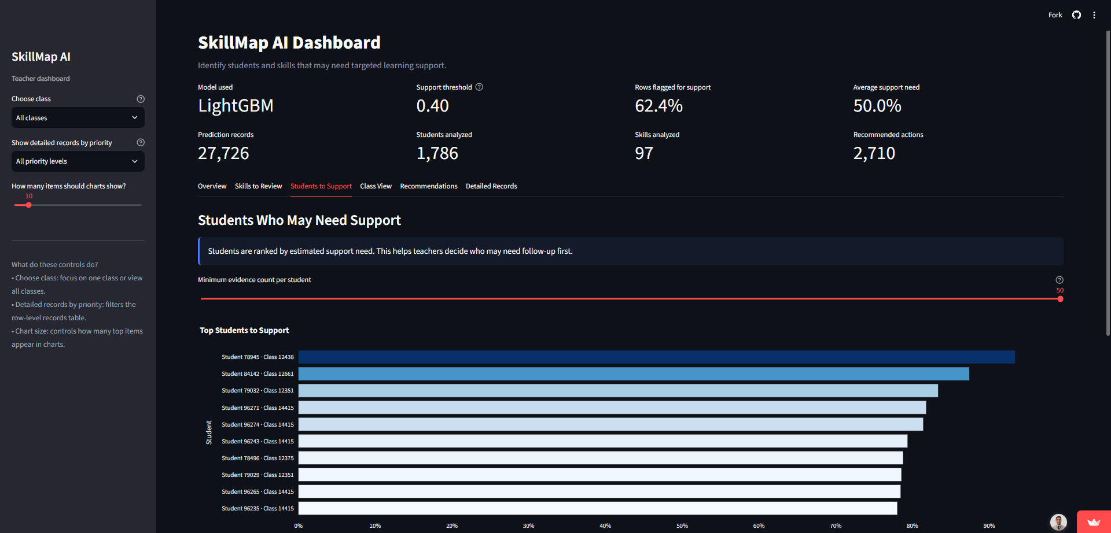Open the Class View tab

tap(376, 186)
